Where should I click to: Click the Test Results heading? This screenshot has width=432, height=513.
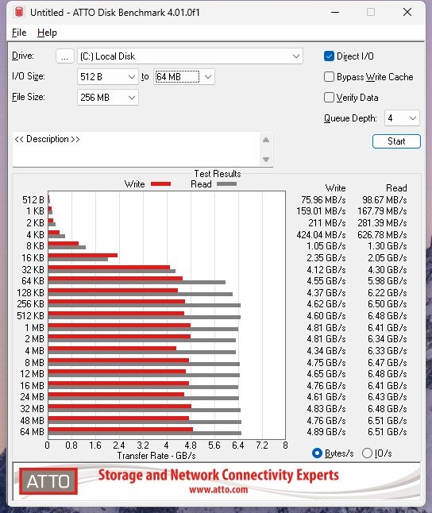click(x=218, y=174)
